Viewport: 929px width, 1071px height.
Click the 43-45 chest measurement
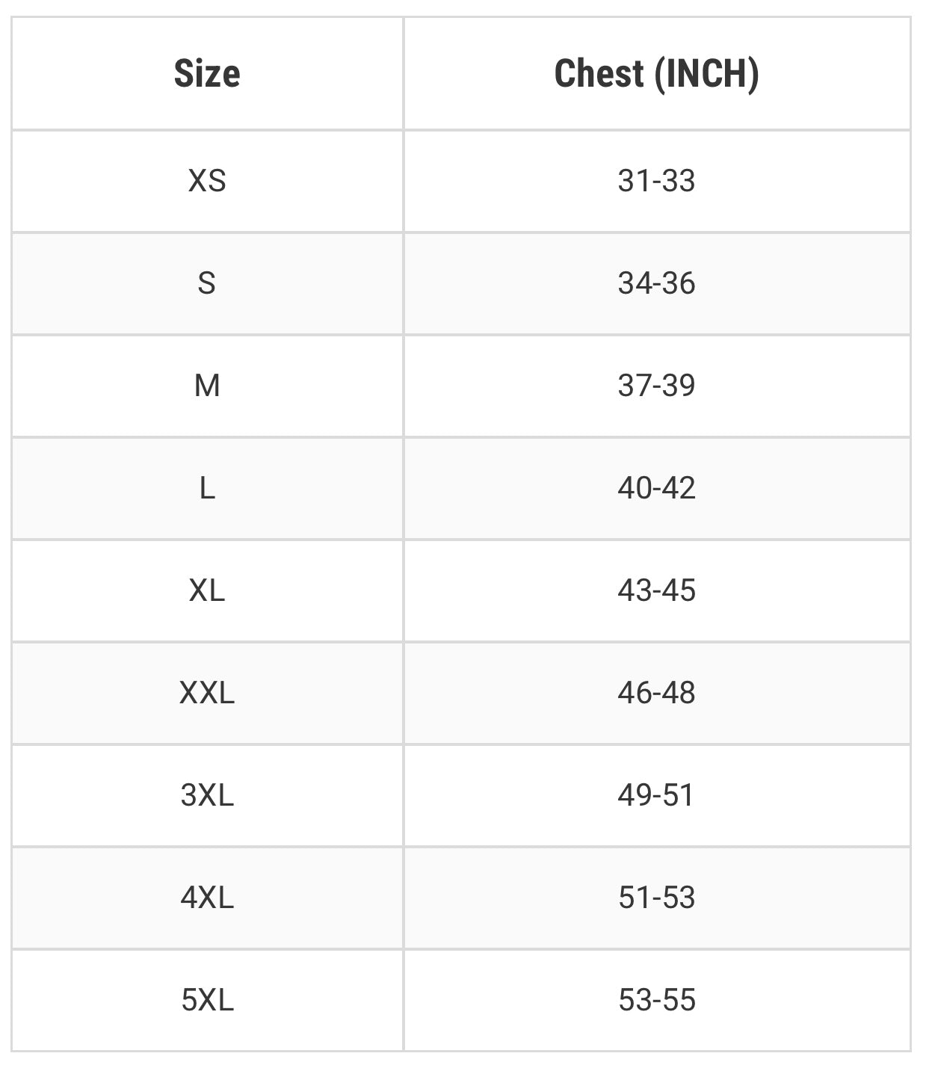(x=656, y=590)
